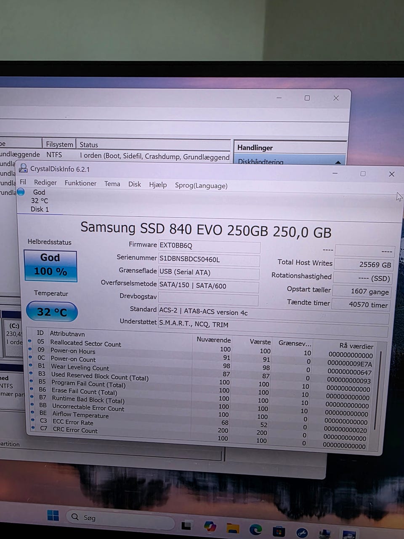404x539 pixels.
Task: Launch Copilot from the taskbar
Action: [x=210, y=526]
